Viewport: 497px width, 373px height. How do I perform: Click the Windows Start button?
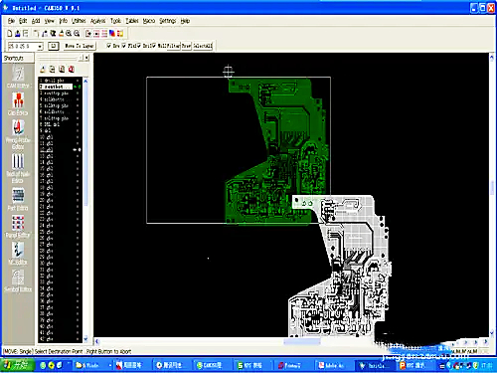click(17, 365)
